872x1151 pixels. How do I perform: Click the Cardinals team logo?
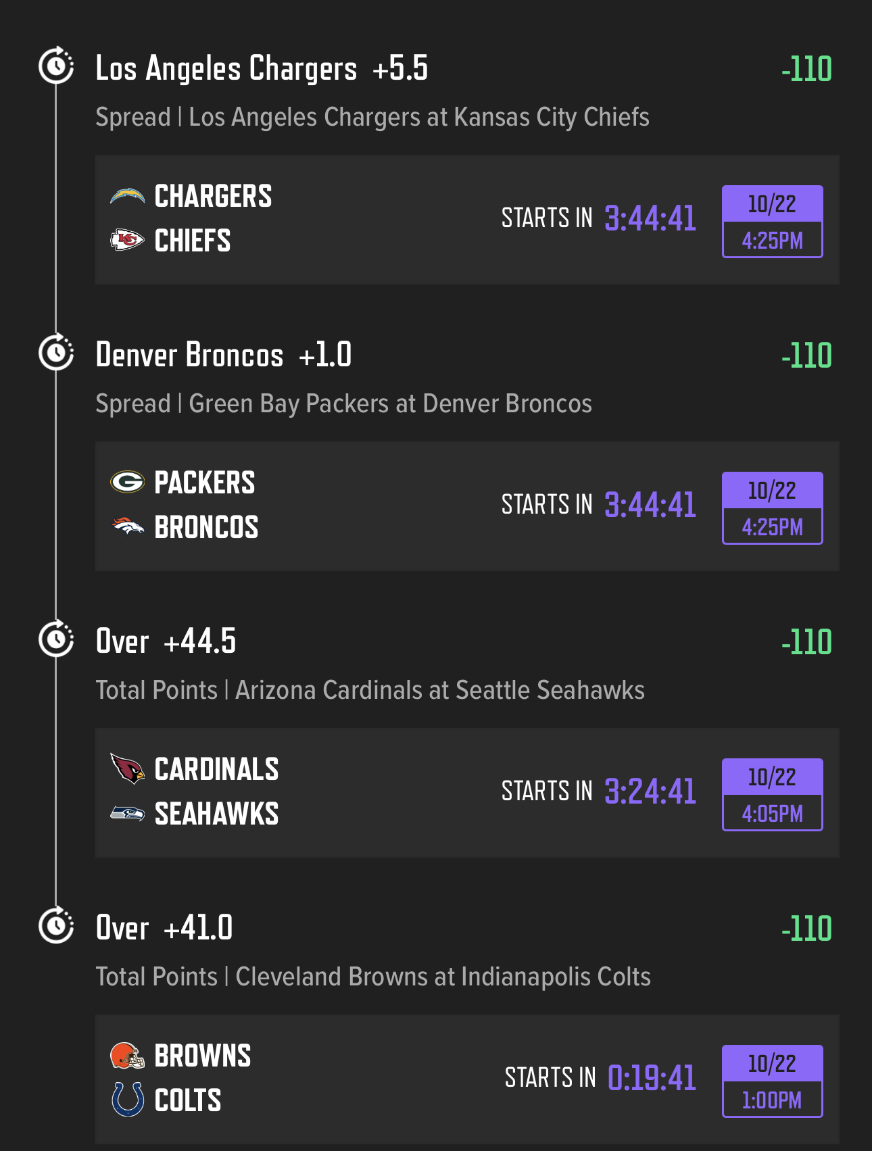click(127, 768)
